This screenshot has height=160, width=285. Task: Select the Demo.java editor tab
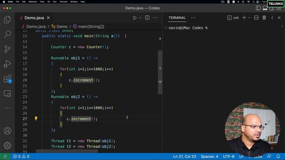[34, 18]
